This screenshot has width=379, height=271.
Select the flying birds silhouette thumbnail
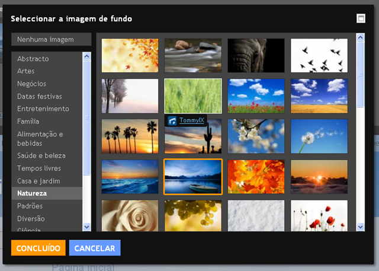319,55
